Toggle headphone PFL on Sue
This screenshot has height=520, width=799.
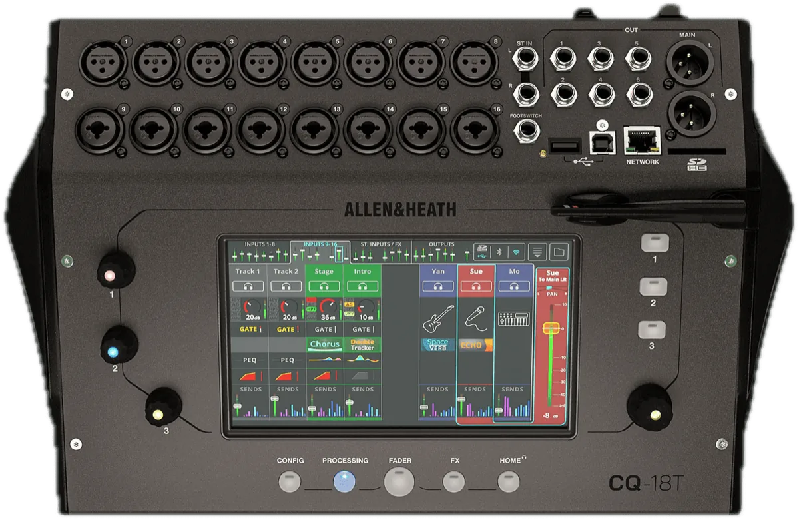(475, 286)
